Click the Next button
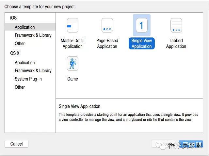Screen dimensions: 209x156 click(x=191, y=144)
